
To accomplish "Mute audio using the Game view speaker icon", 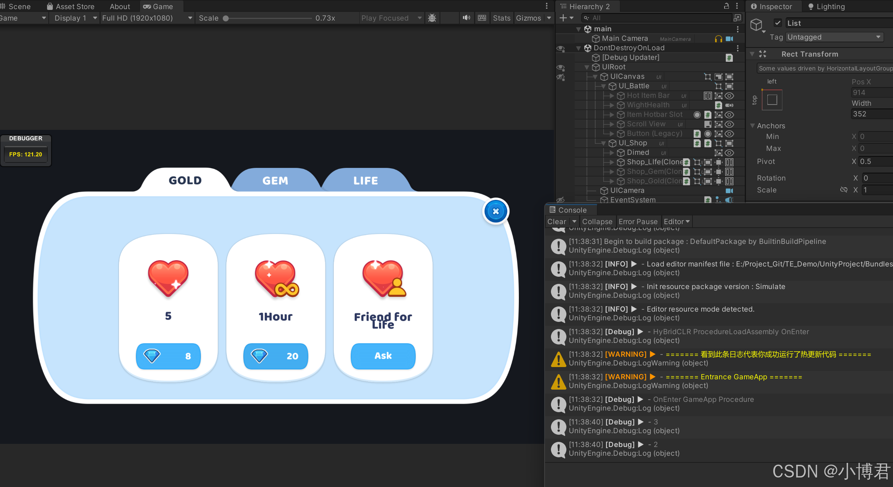I will (467, 18).
